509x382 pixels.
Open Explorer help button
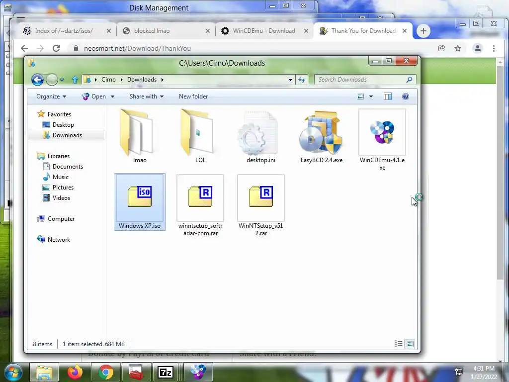(406, 96)
